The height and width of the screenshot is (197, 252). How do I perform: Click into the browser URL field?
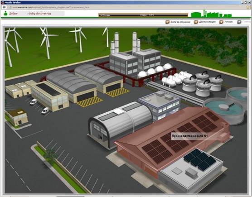point(126,7)
